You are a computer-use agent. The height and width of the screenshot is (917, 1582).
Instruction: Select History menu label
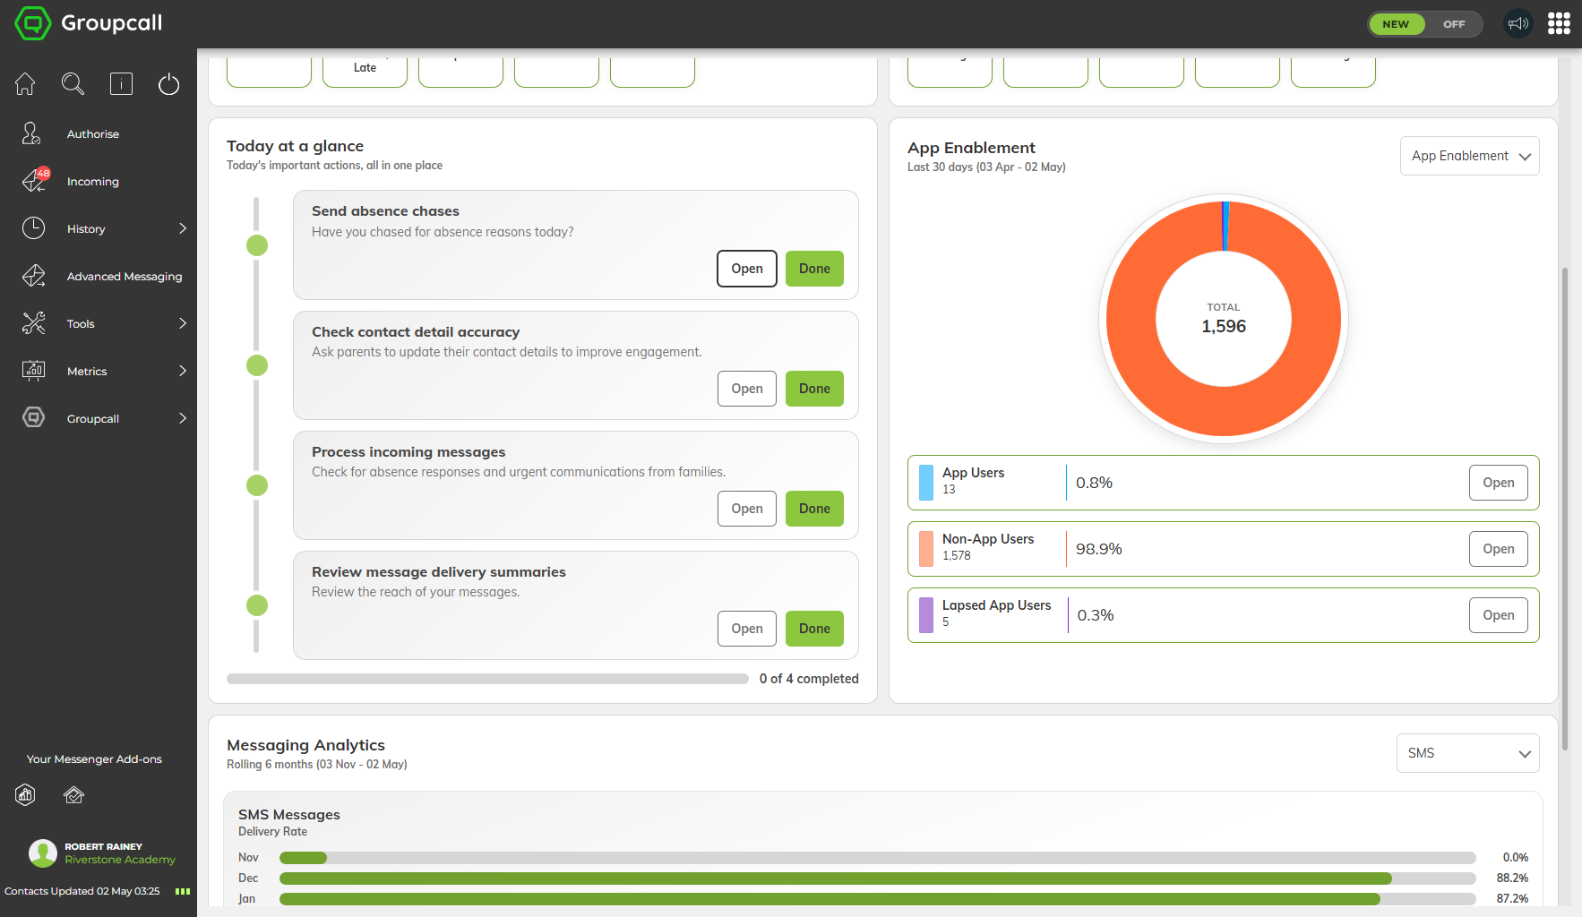(x=86, y=229)
